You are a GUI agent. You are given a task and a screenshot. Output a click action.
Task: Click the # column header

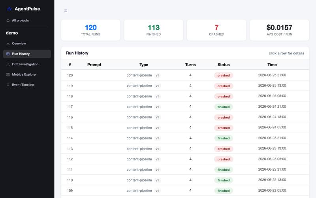pos(70,65)
